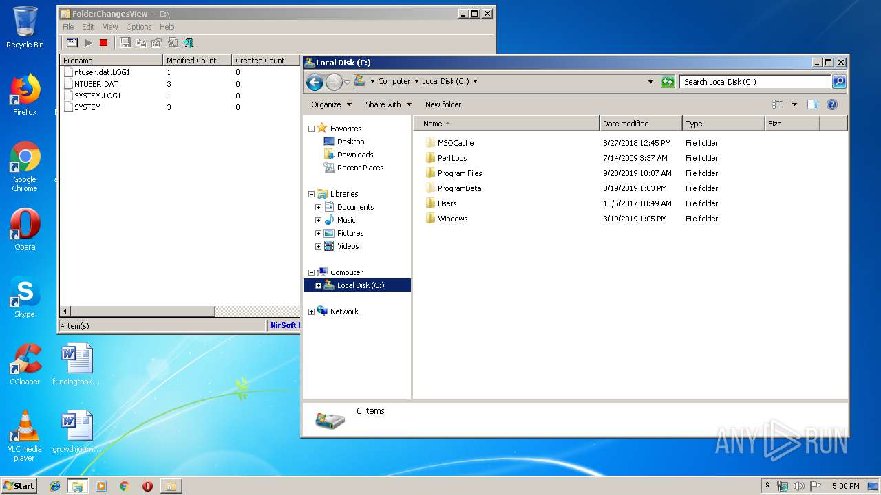Refresh the Local Disk (C:) folder view
Image resolution: width=881 pixels, height=495 pixels.
pyautogui.click(x=667, y=82)
